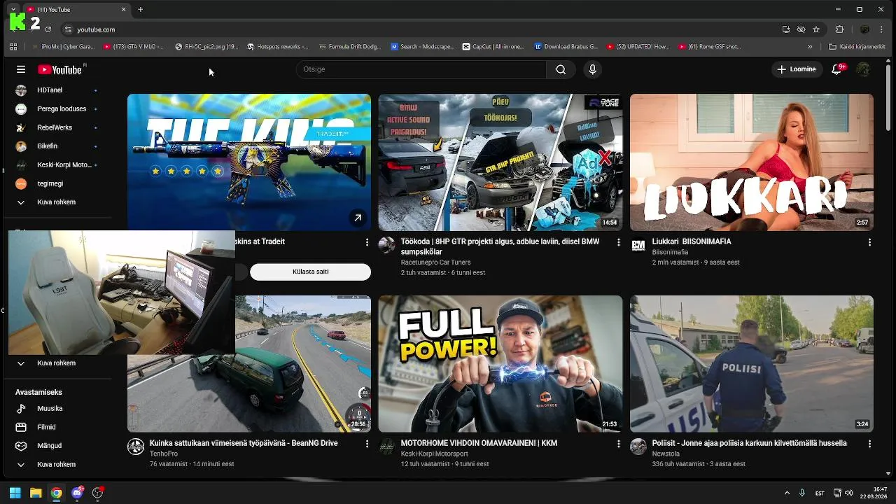The height and width of the screenshot is (504, 896).
Task: Open the Poliisit Jonne ajaa video title
Action: pyautogui.click(x=749, y=443)
